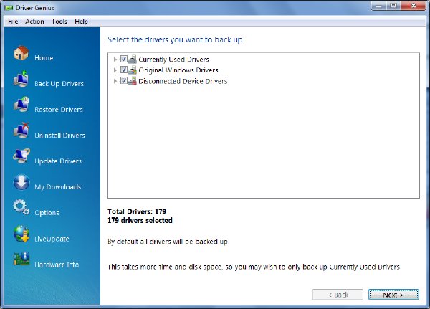
Task: Click the Back Up Drivers monitor icon
Action: click(x=21, y=79)
